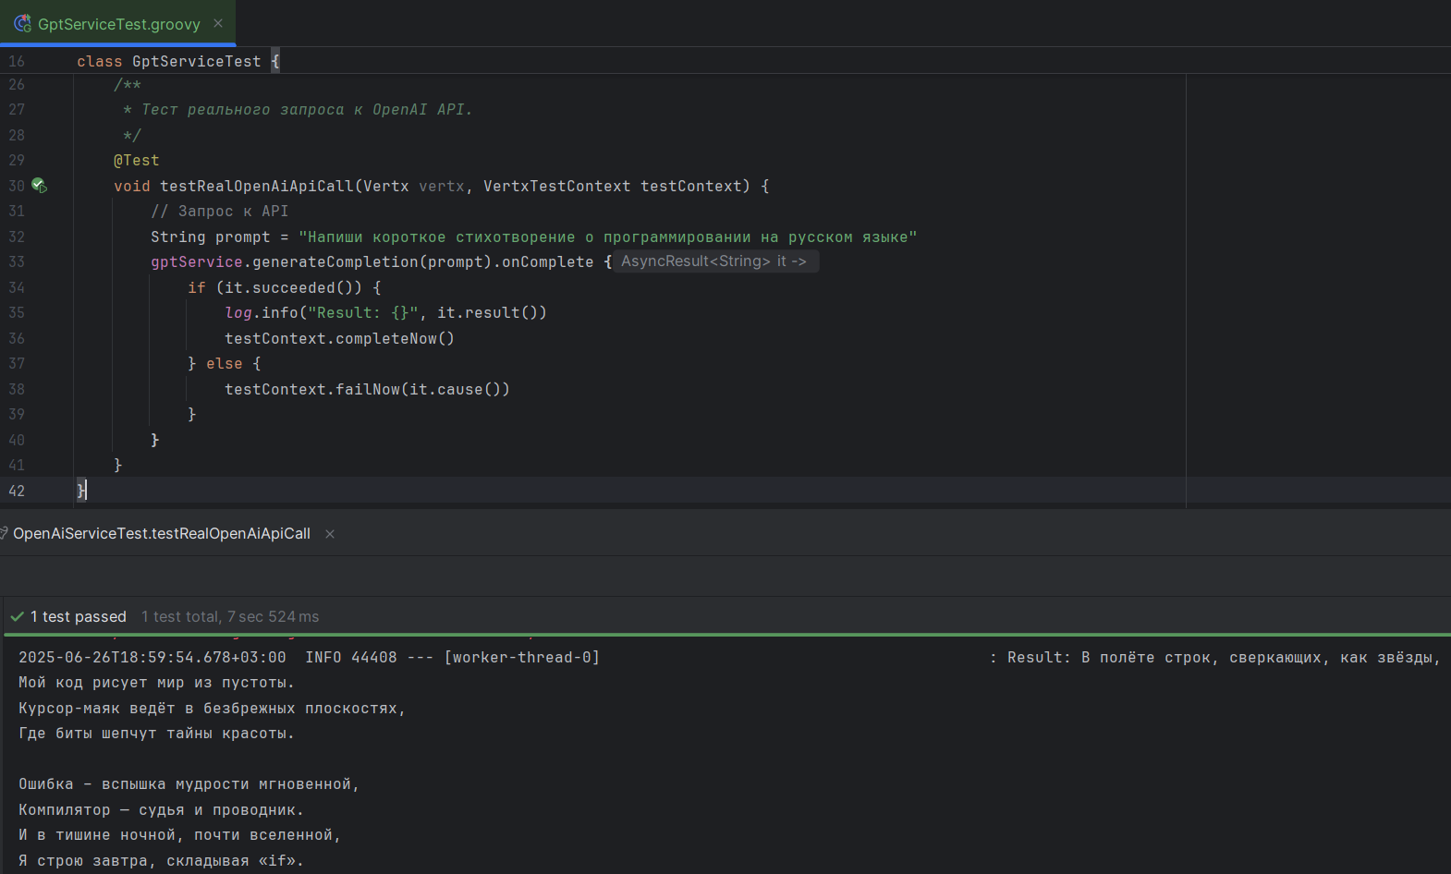Click gptService field reference on line 33
This screenshot has height=874, width=1451.
coord(197,262)
